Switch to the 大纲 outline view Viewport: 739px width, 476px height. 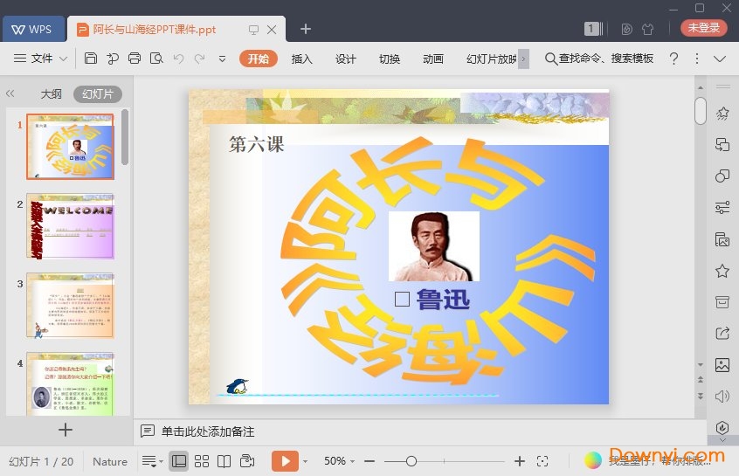pyautogui.click(x=51, y=94)
